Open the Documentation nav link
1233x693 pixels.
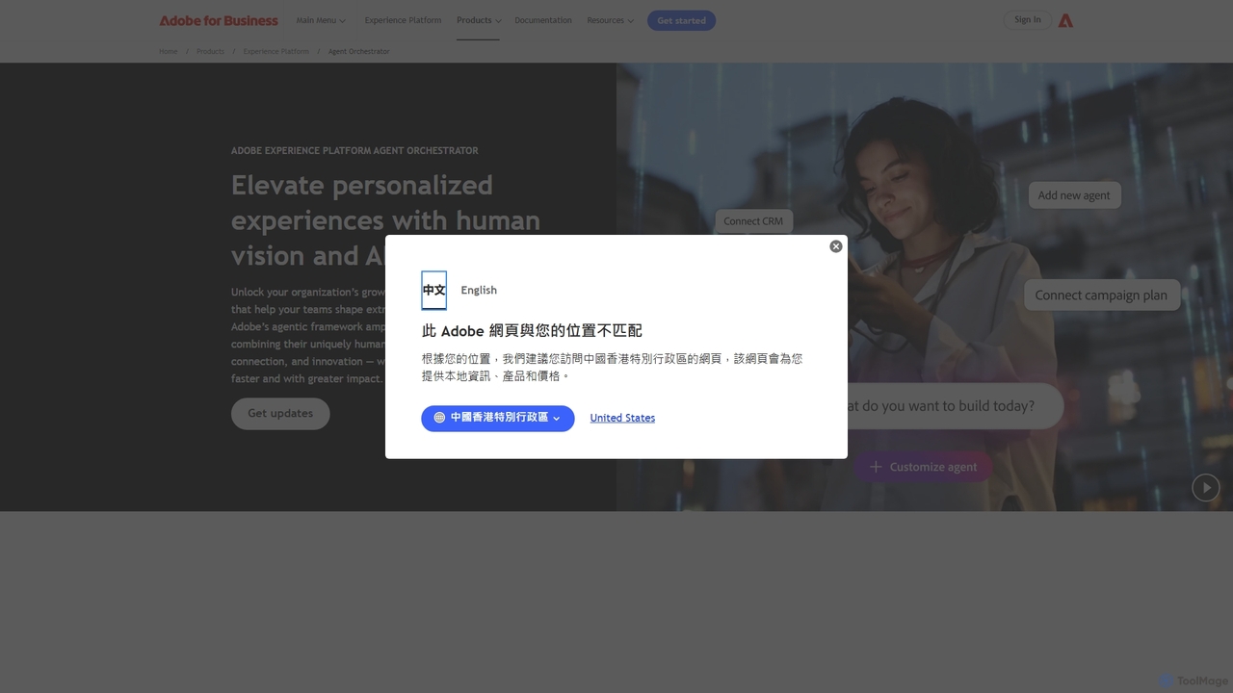click(x=543, y=20)
